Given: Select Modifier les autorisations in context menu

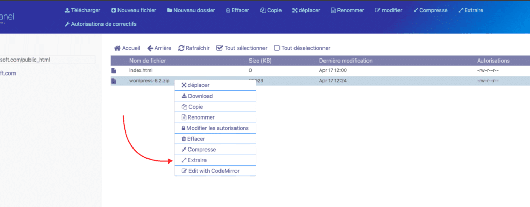Looking at the screenshot, I should pyautogui.click(x=215, y=128).
